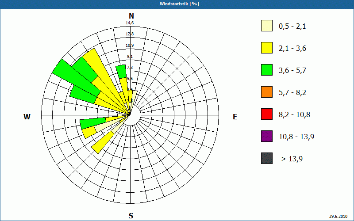Click the pale yellow 0,5 - 2,1 legend swatch
The width and height of the screenshot is (354, 221).
[267, 26]
